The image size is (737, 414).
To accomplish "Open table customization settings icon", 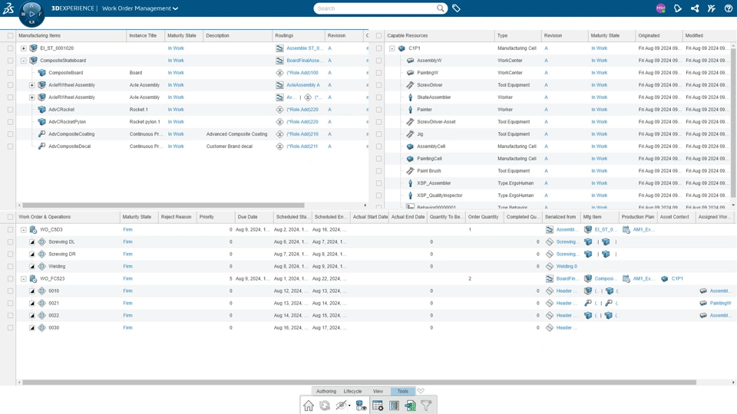I will [378, 406].
